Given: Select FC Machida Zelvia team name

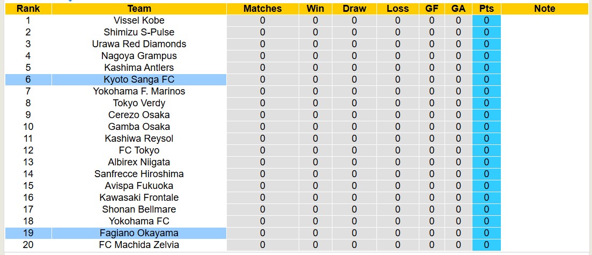Looking at the screenshot, I should pos(139,245).
